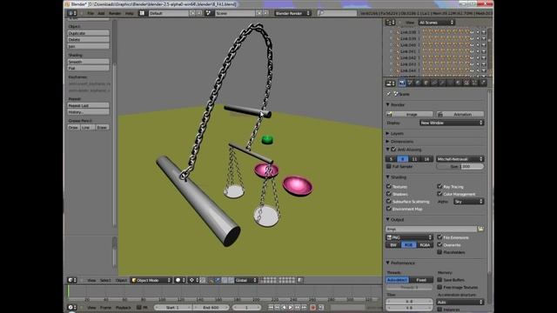Play the animation forward
The height and width of the screenshot is (313, 557).
coord(290,307)
